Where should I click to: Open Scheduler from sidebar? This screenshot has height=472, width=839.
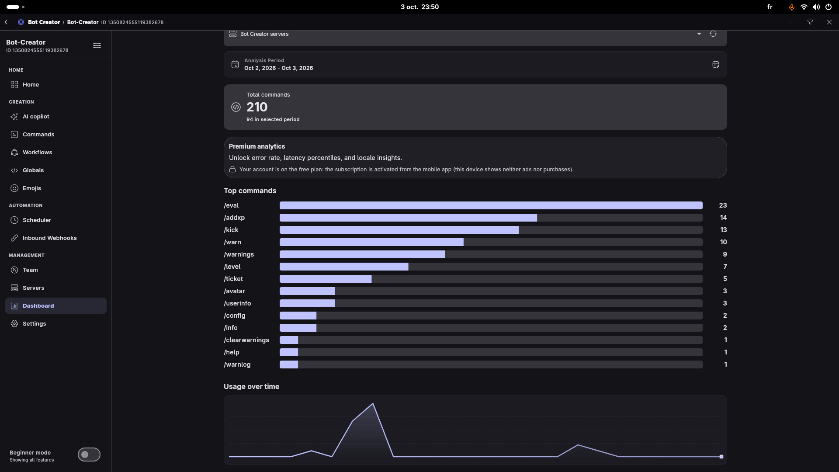coord(56,220)
